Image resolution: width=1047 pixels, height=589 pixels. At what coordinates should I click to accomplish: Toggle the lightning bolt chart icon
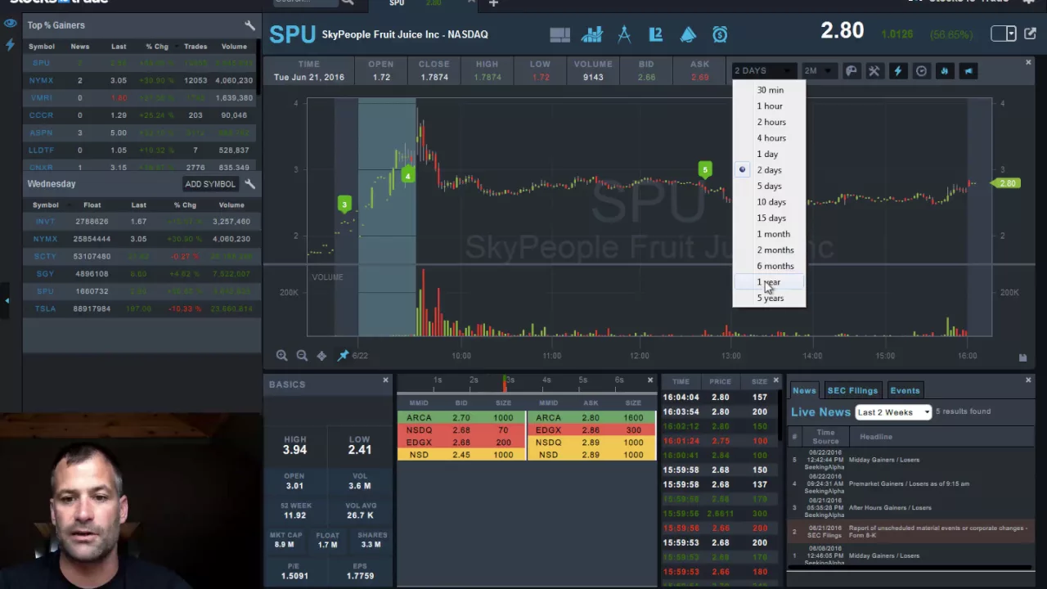(897, 71)
